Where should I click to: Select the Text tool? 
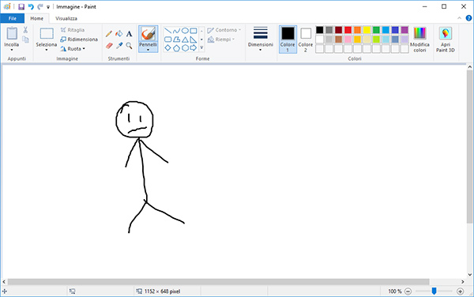click(129, 33)
